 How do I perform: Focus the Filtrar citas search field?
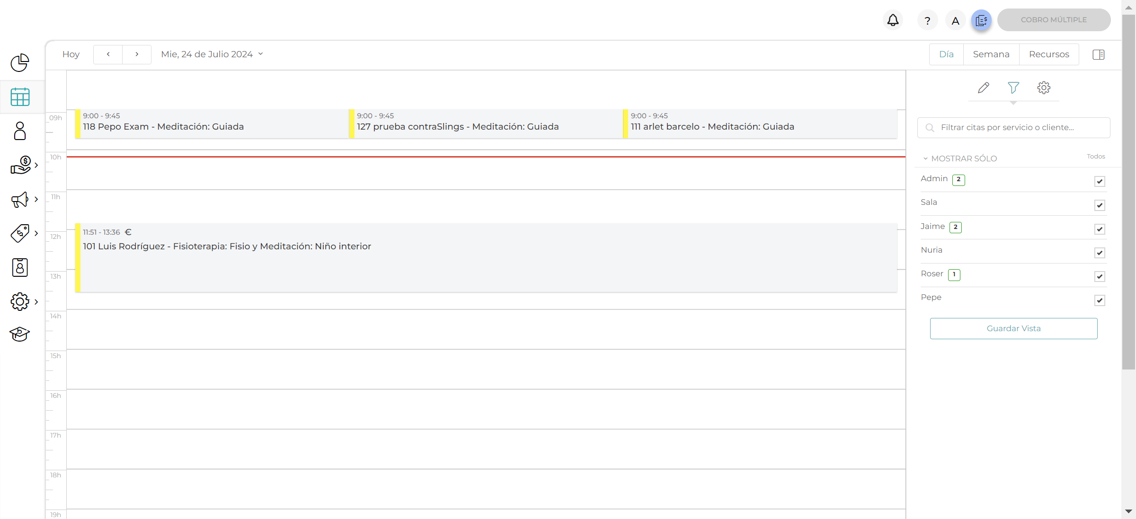[x=1013, y=128]
